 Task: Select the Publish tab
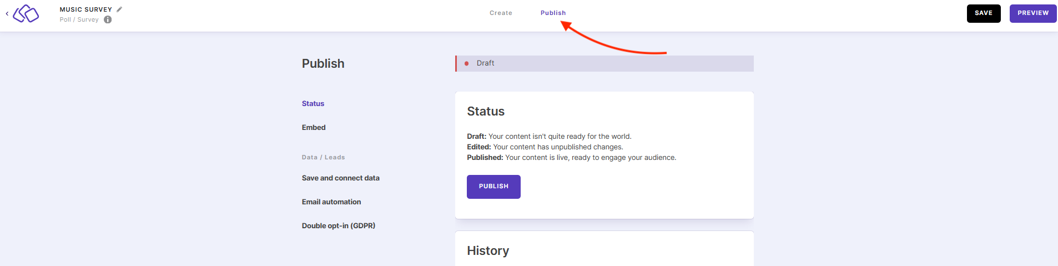pos(553,13)
